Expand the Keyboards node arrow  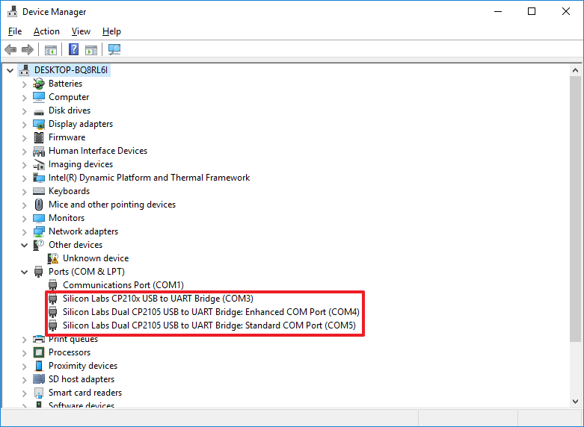(x=24, y=192)
